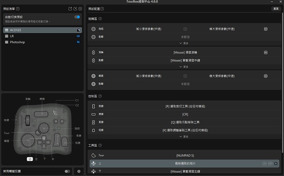This screenshot has width=284, height=176.
Task: Click the 短鍵 label on device diagram
Action: click(x=78, y=143)
